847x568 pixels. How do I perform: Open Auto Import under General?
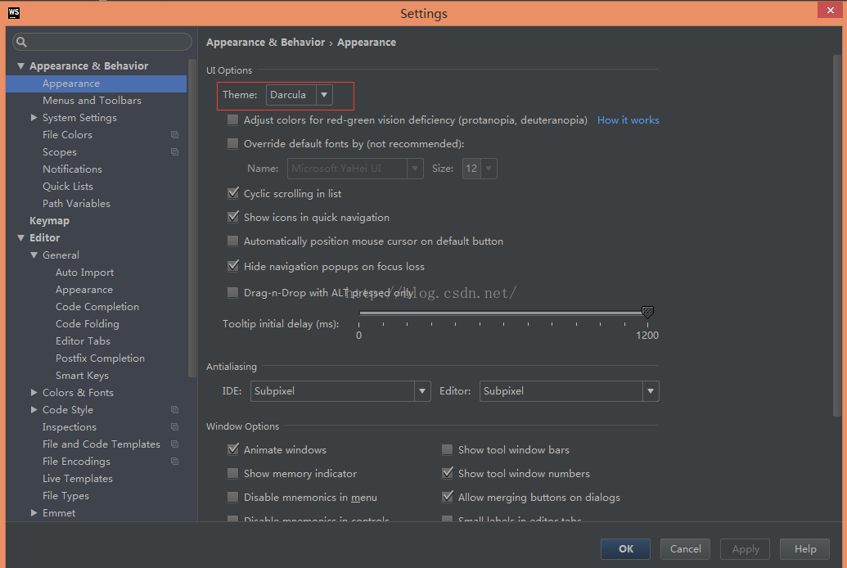click(x=85, y=273)
